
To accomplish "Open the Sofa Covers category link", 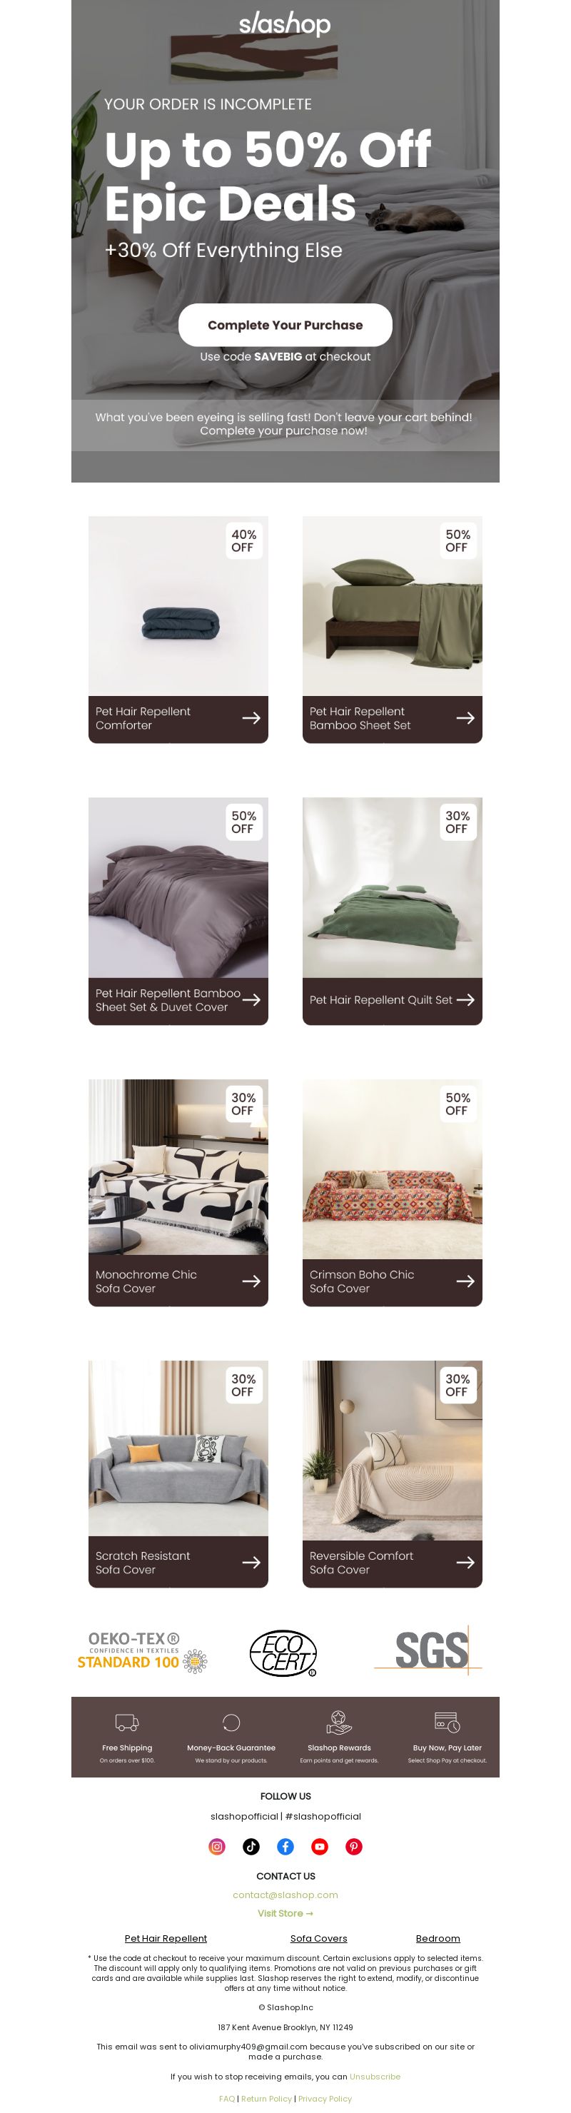I will [318, 1938].
